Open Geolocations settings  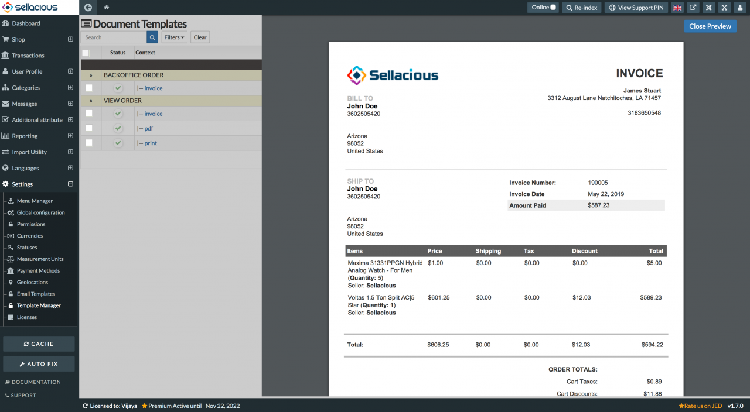coord(32,282)
